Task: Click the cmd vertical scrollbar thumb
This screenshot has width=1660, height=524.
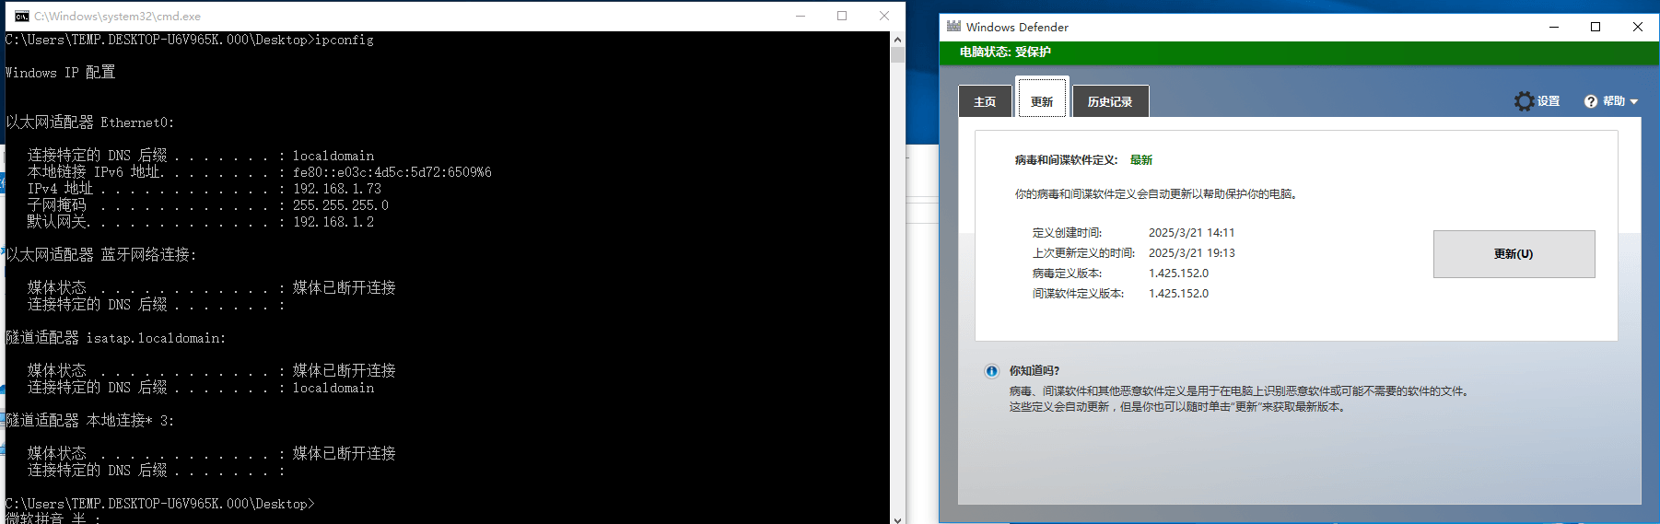Action: click(x=897, y=55)
